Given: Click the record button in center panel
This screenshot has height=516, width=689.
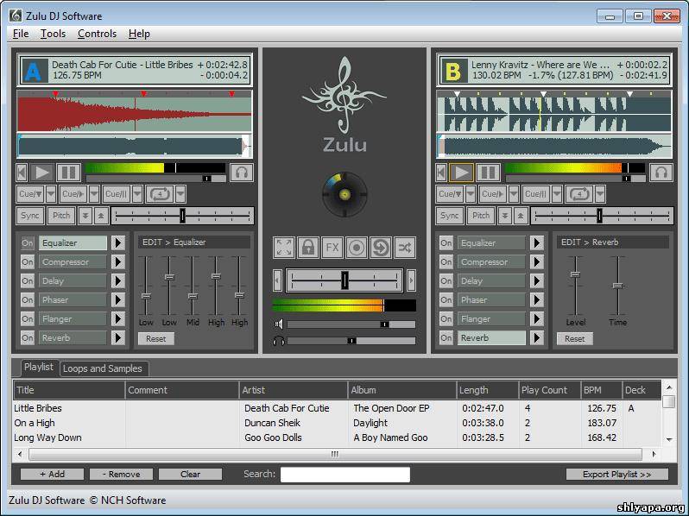Looking at the screenshot, I should click(x=357, y=248).
